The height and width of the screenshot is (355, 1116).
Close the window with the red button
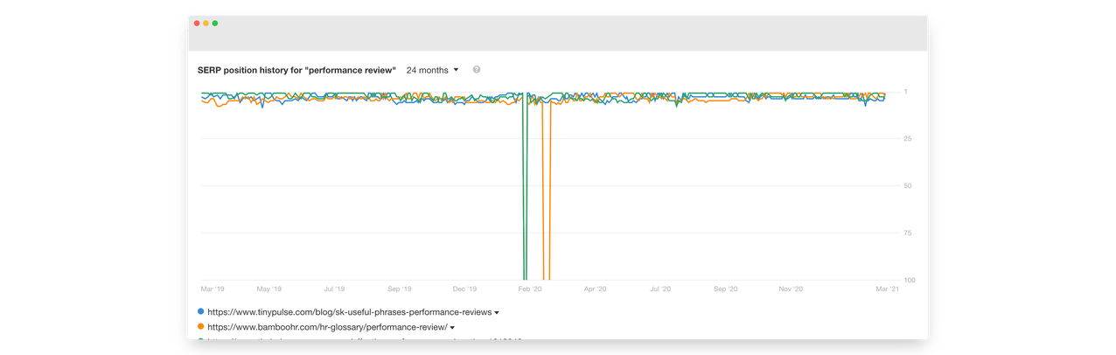click(197, 24)
